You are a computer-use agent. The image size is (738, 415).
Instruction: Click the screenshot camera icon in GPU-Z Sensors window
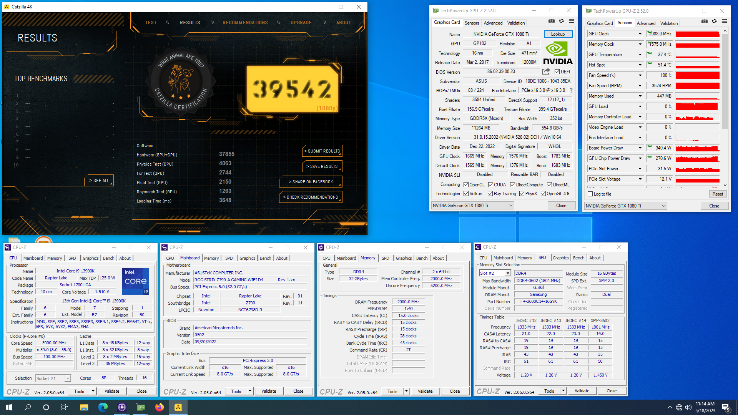point(705,22)
